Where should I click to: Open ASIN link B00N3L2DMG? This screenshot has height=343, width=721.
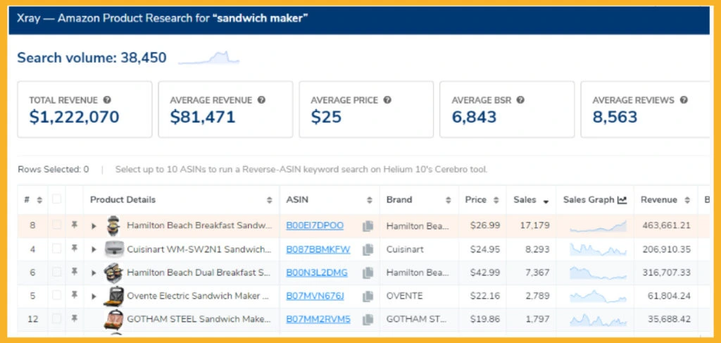[x=316, y=273]
